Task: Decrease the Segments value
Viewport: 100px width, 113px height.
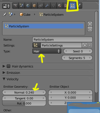Action: [x=64, y=58]
